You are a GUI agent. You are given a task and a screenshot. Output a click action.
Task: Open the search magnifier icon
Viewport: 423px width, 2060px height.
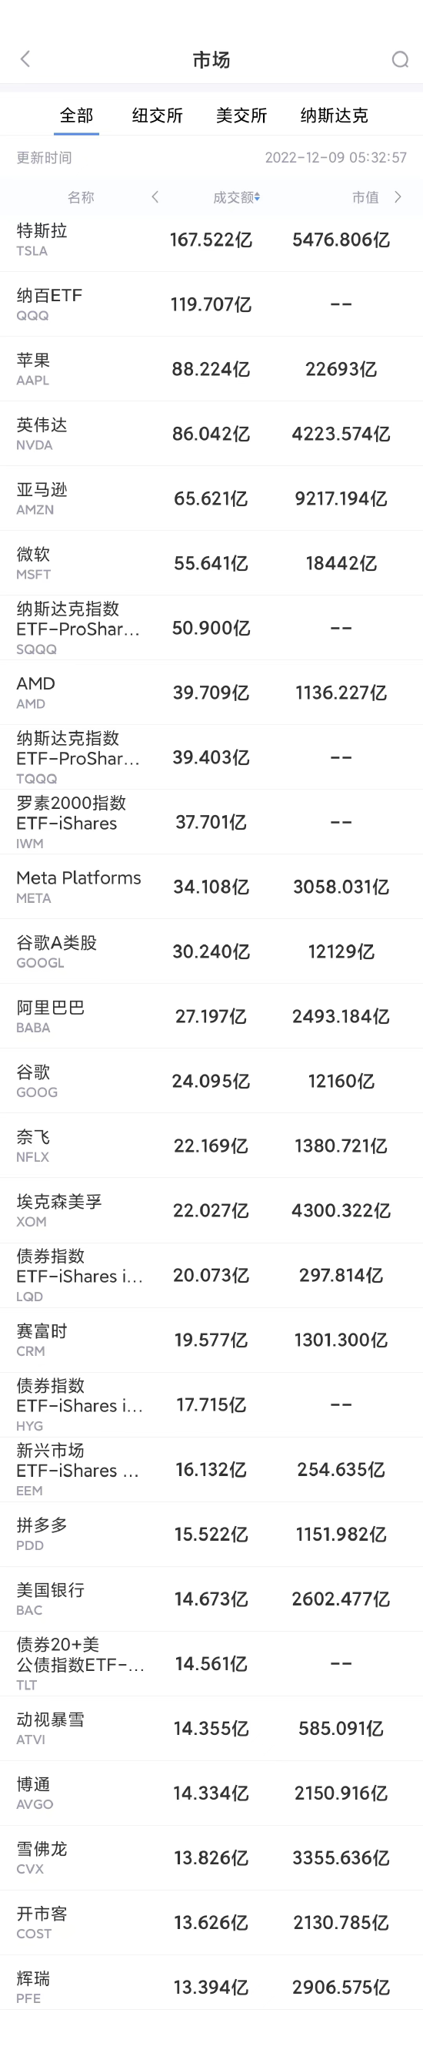pos(400,59)
